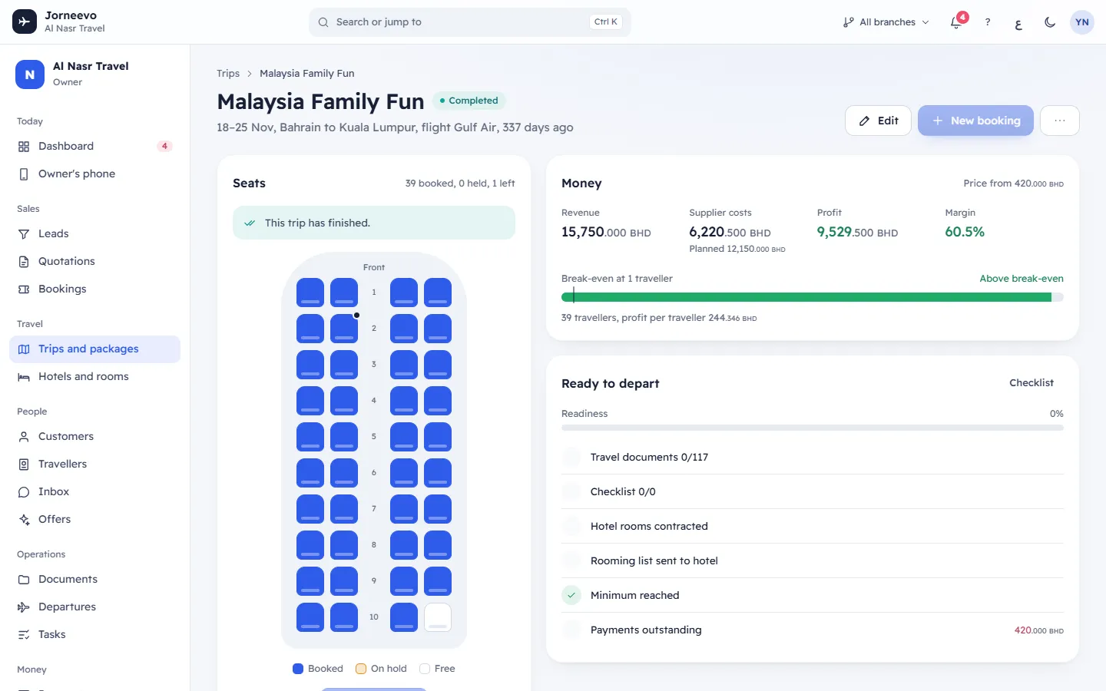The width and height of the screenshot is (1106, 691).
Task: Open Owner's phone view
Action: click(94, 174)
